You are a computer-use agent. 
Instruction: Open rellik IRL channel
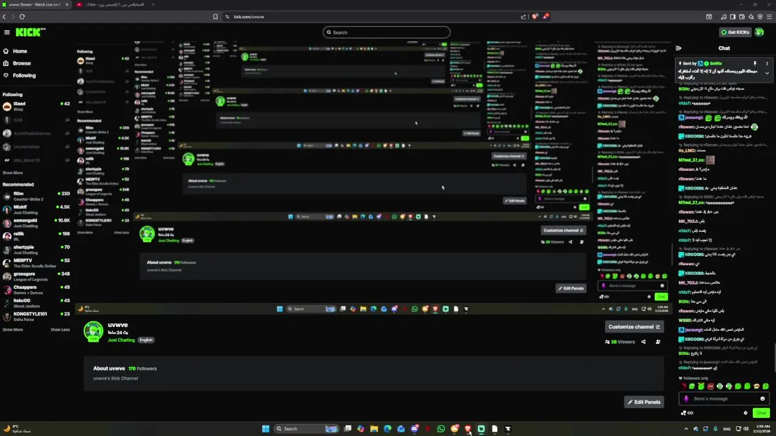coord(36,236)
